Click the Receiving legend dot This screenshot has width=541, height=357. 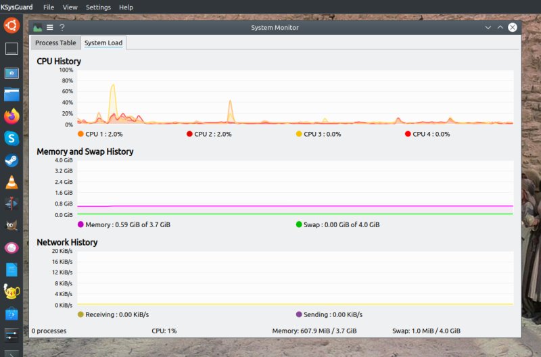(80, 314)
